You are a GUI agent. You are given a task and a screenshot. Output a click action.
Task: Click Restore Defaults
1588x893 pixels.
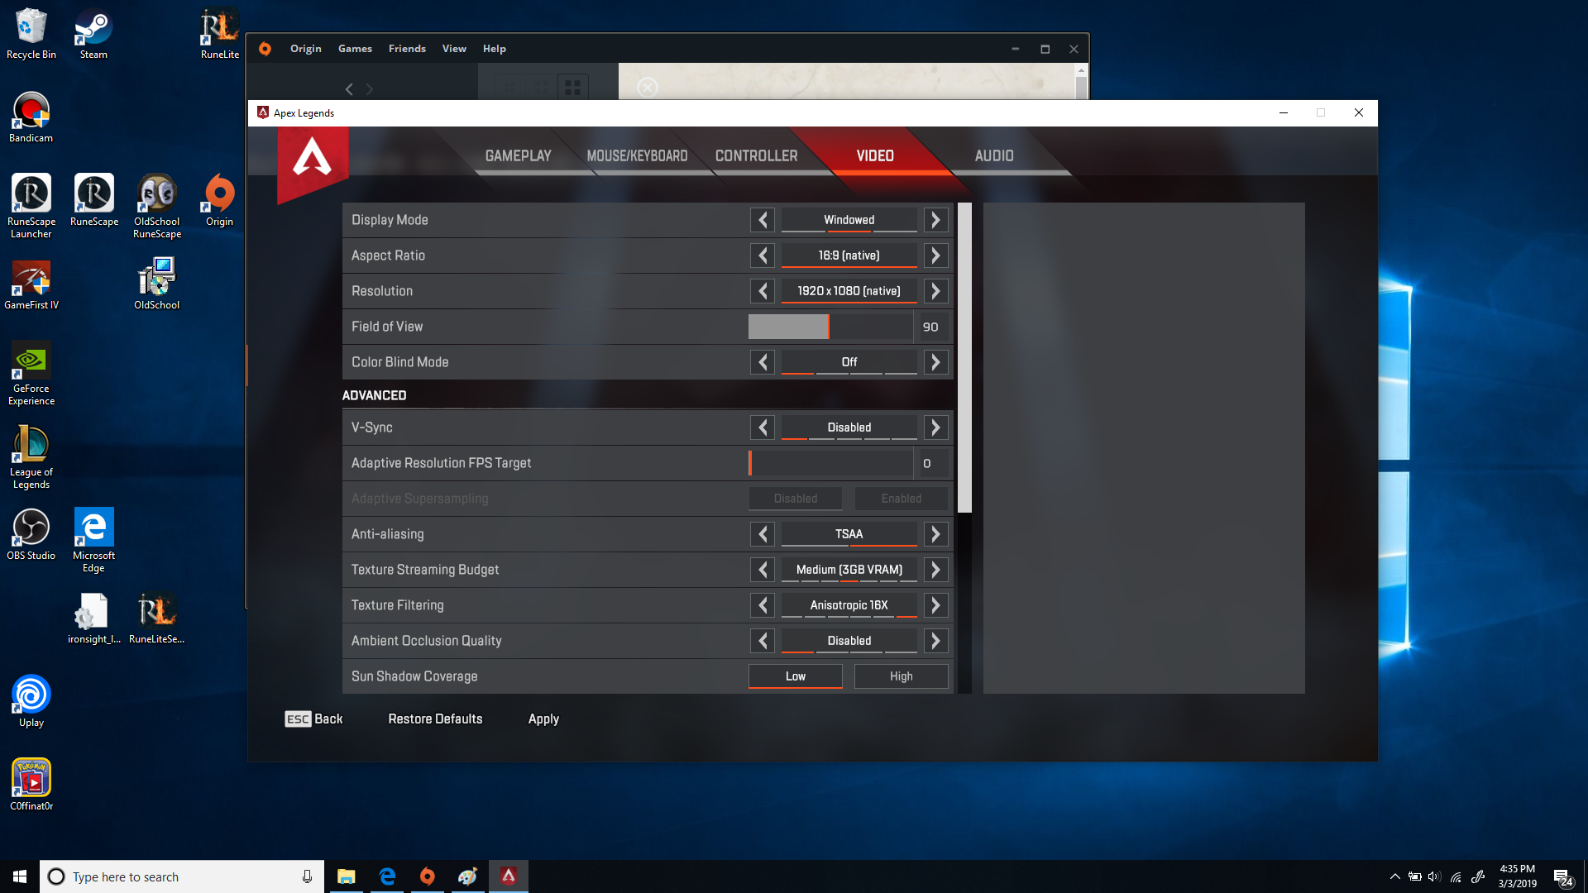[x=435, y=719]
